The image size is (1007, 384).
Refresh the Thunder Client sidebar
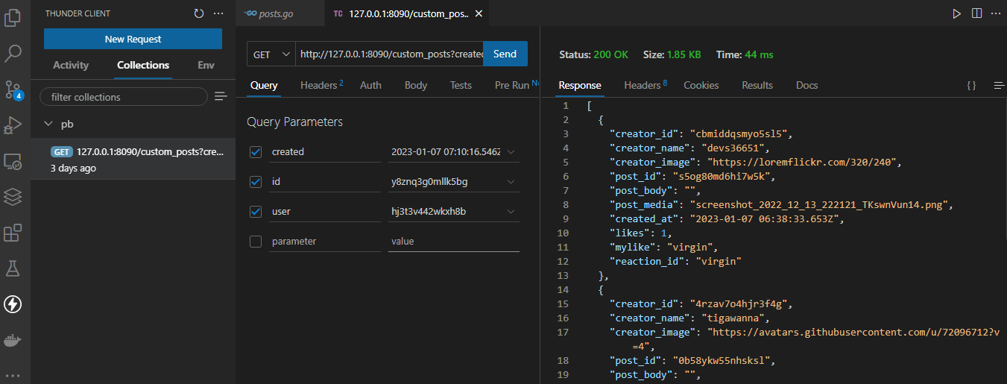click(x=198, y=13)
